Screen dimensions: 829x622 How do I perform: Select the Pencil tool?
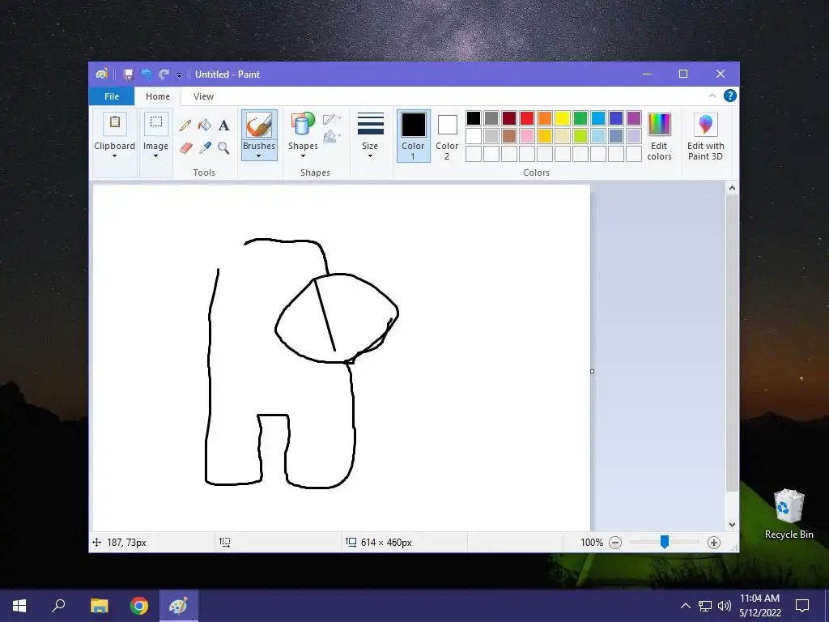185,126
